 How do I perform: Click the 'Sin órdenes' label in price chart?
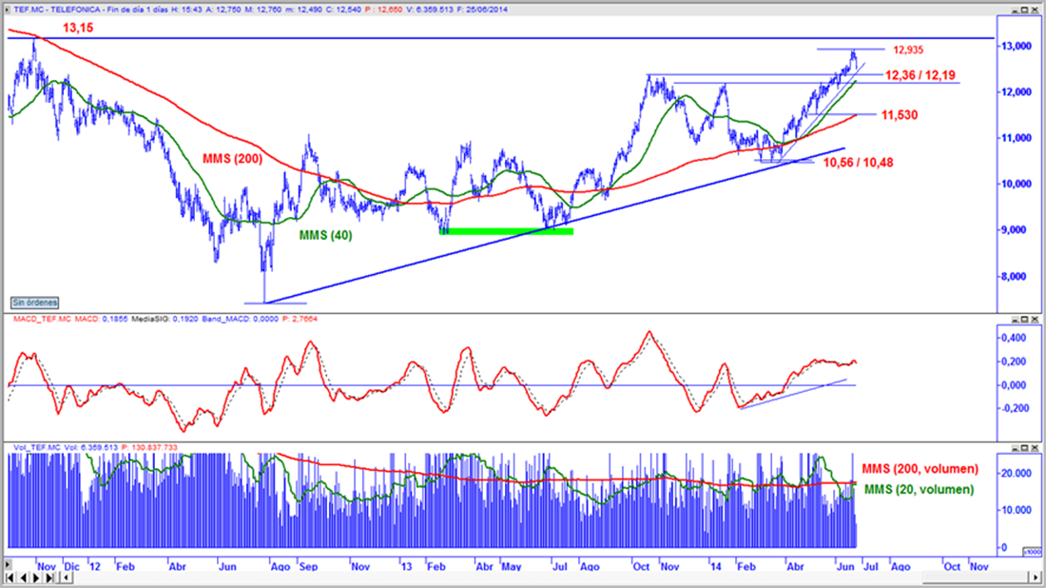pyautogui.click(x=34, y=303)
